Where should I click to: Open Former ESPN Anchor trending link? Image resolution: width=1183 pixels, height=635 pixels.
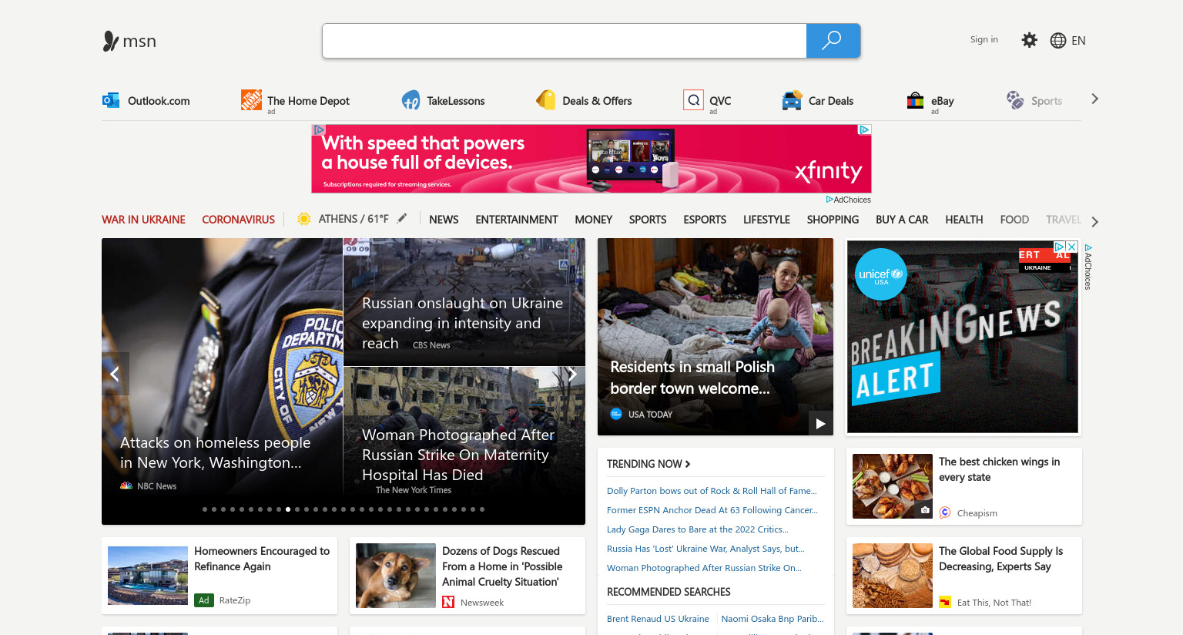coord(712,510)
